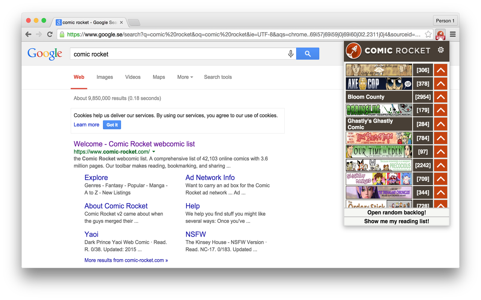Viewport: 481px width, 300px height.
Task: Open the Help sitelink
Action: pyautogui.click(x=192, y=206)
